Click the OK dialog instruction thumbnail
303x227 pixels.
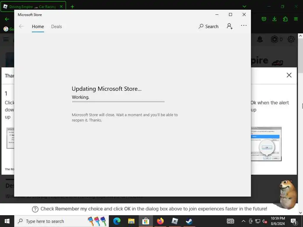coord(266,144)
